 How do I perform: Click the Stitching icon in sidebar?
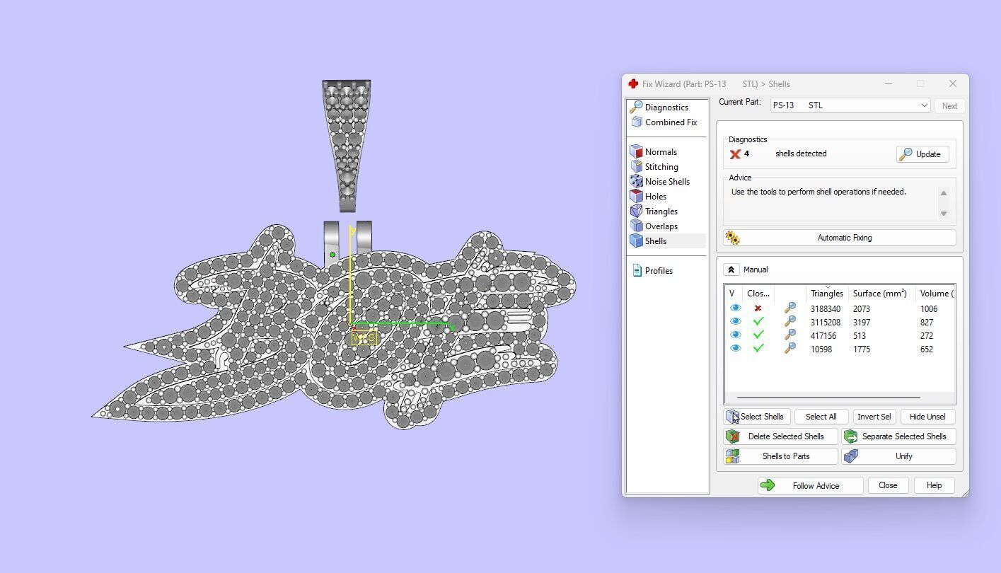point(636,167)
